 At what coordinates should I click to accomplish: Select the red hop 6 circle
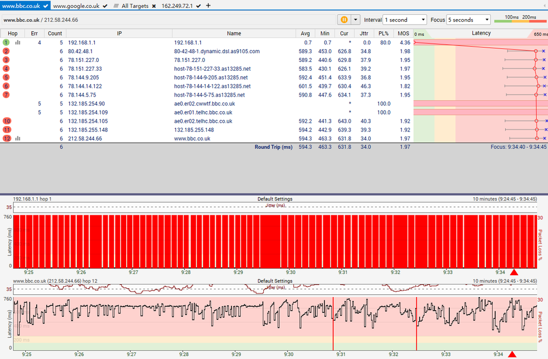(6, 86)
